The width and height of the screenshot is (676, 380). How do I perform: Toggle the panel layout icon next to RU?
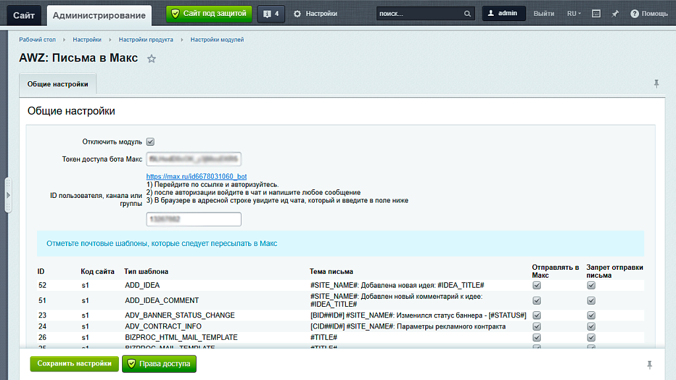coord(596,14)
